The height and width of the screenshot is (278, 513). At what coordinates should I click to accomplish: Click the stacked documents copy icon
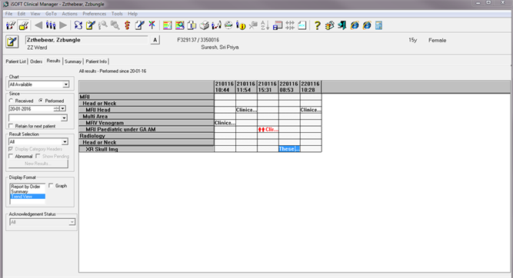click(x=192, y=25)
